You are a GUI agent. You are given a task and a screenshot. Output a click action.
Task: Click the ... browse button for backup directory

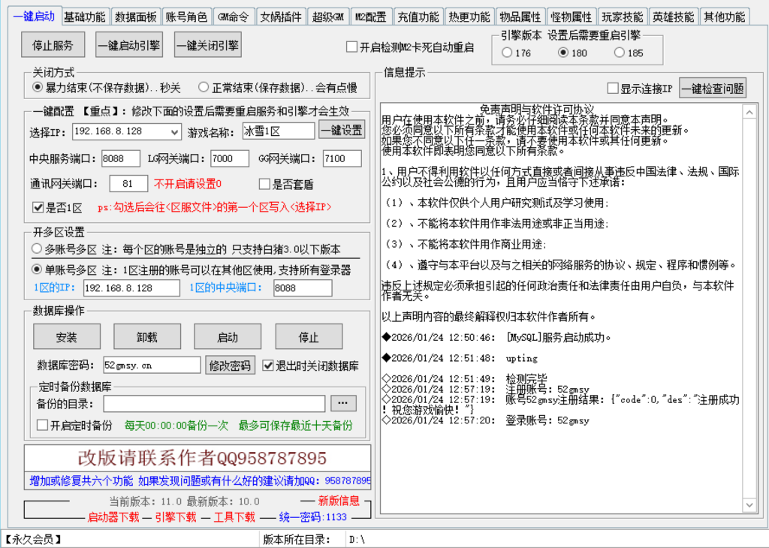click(343, 403)
